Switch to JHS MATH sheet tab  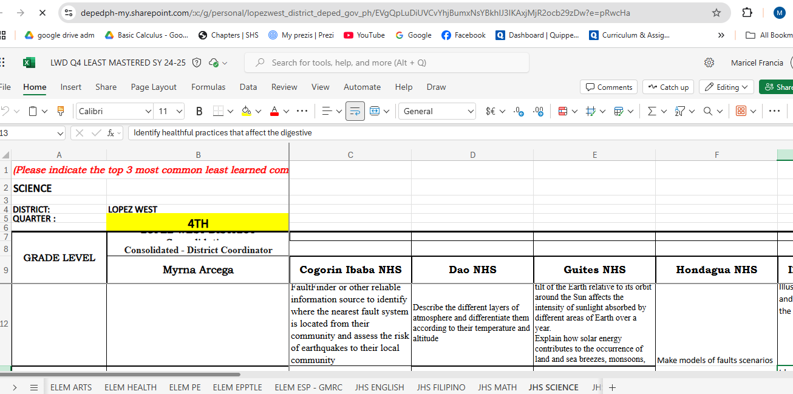497,387
